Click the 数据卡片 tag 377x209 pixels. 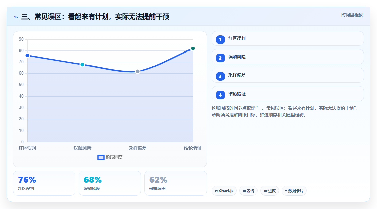[294, 191]
